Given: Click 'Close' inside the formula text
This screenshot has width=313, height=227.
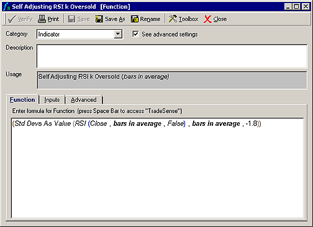Looking at the screenshot, I should [x=99, y=123].
